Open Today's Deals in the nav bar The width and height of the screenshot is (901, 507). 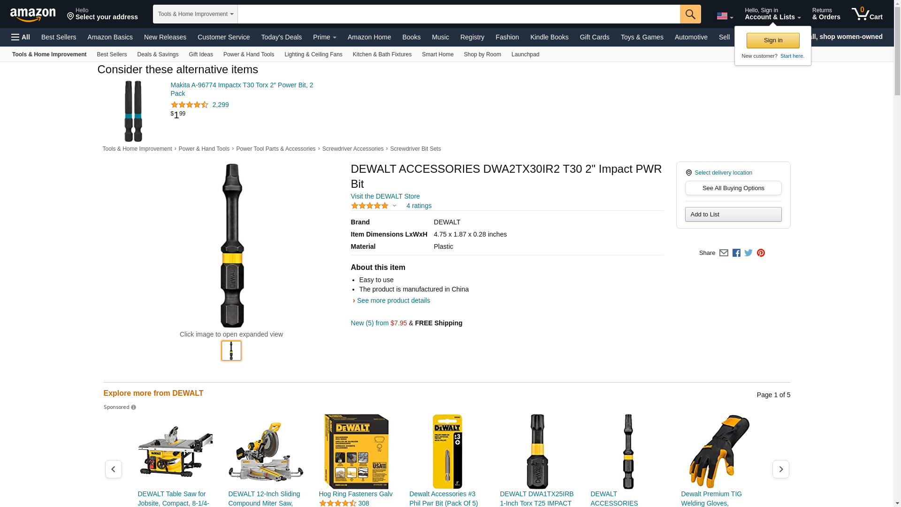[x=281, y=37]
